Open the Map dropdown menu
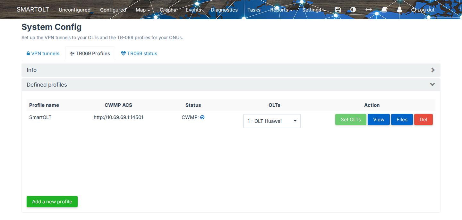This screenshot has height=220, width=462. (x=143, y=10)
